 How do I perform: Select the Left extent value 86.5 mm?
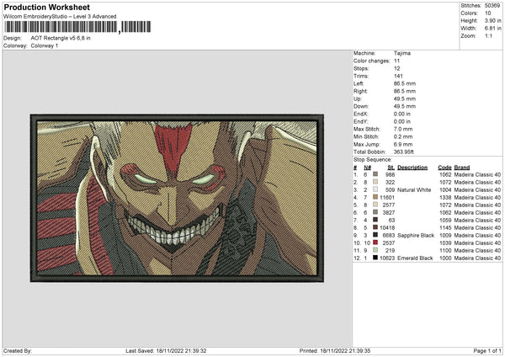pos(405,83)
